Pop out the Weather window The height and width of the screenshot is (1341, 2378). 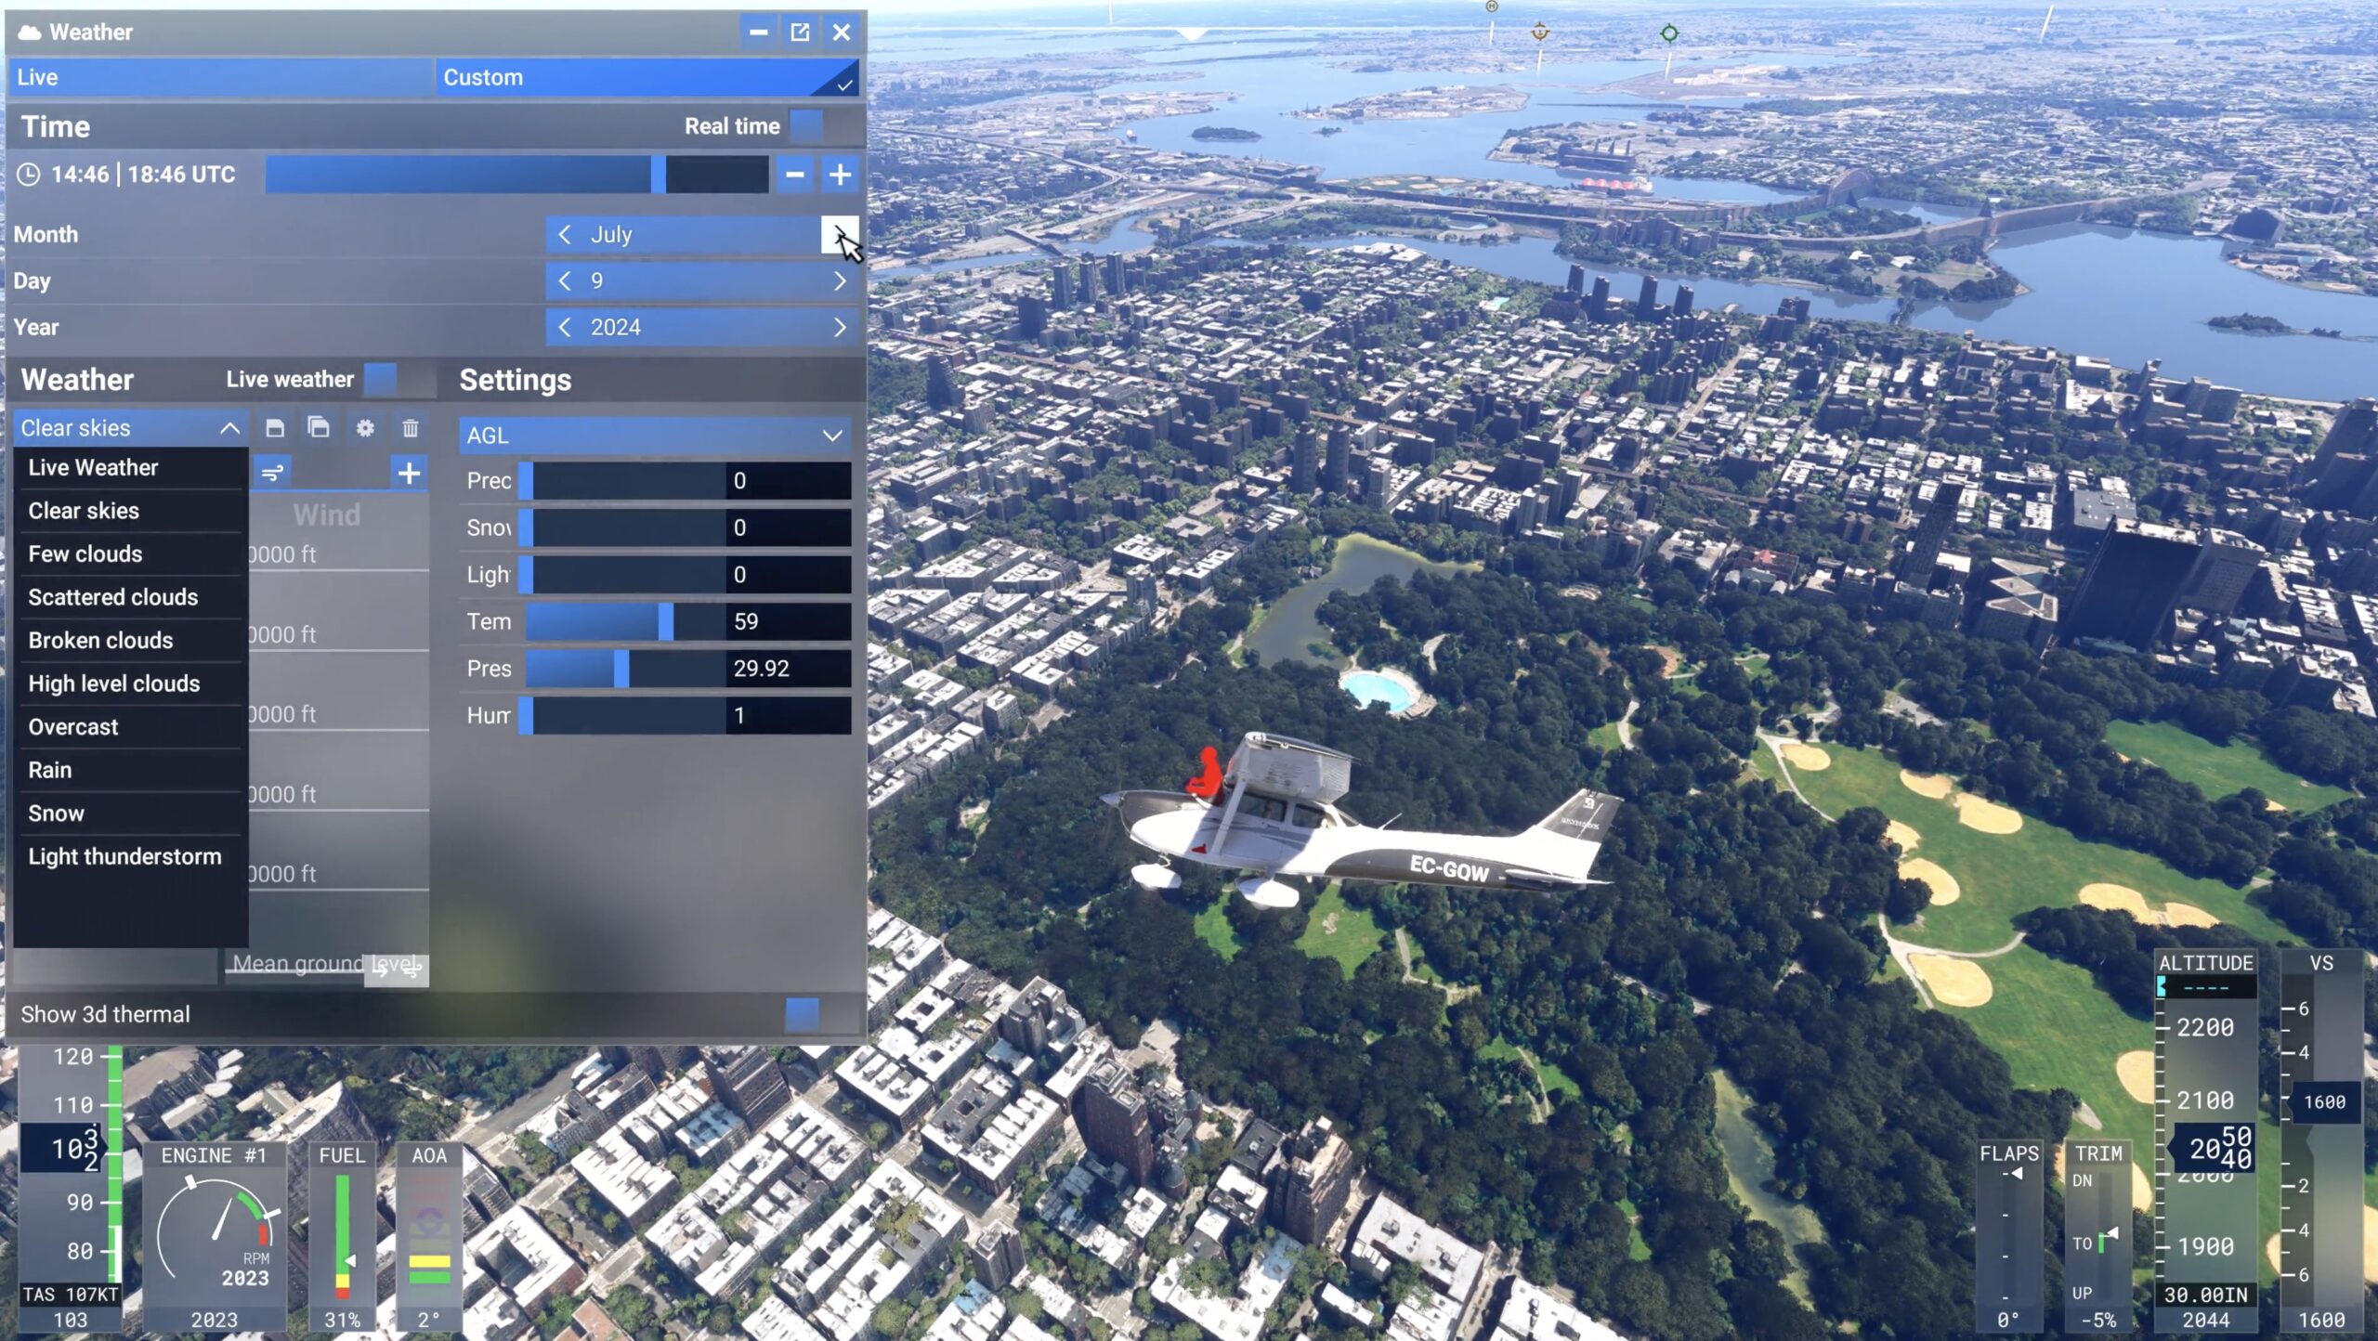(800, 33)
